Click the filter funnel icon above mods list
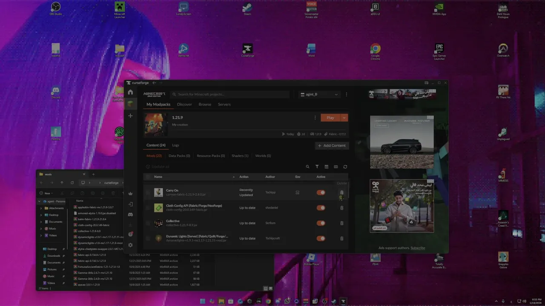This screenshot has width=545, height=306. pos(317,167)
